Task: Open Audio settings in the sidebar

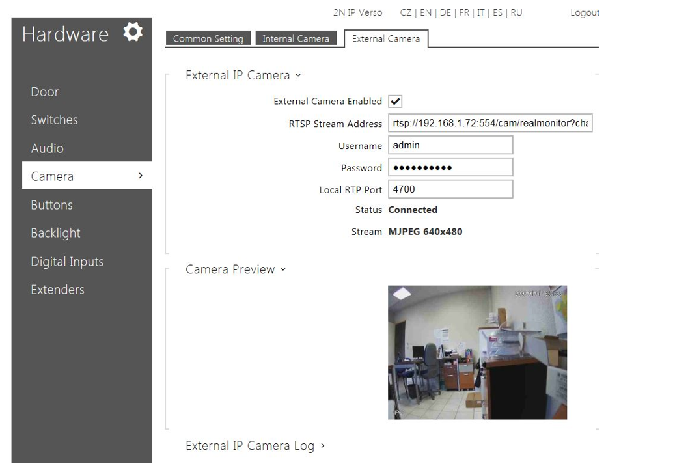Action: point(47,148)
